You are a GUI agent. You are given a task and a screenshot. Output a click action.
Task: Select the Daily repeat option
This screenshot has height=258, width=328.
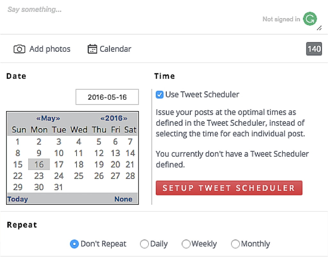[x=144, y=244]
